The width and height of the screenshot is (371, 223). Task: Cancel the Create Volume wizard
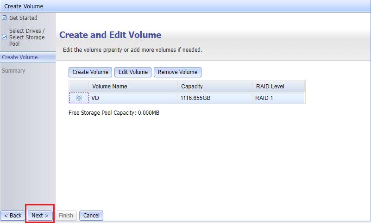(x=91, y=216)
